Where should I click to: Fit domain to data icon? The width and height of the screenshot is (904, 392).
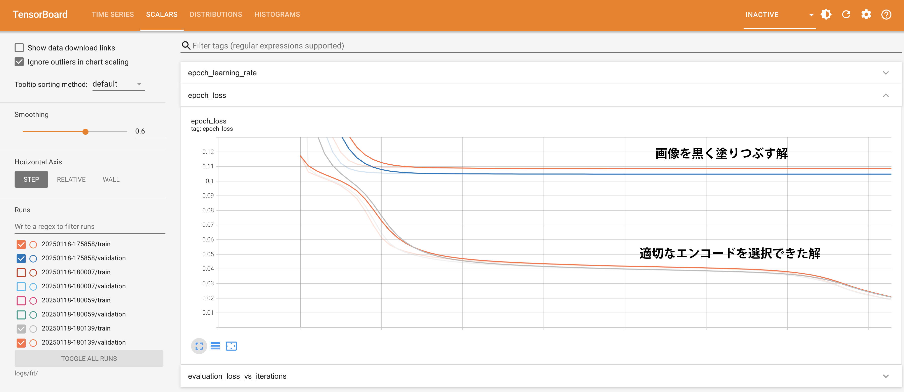pyautogui.click(x=231, y=346)
